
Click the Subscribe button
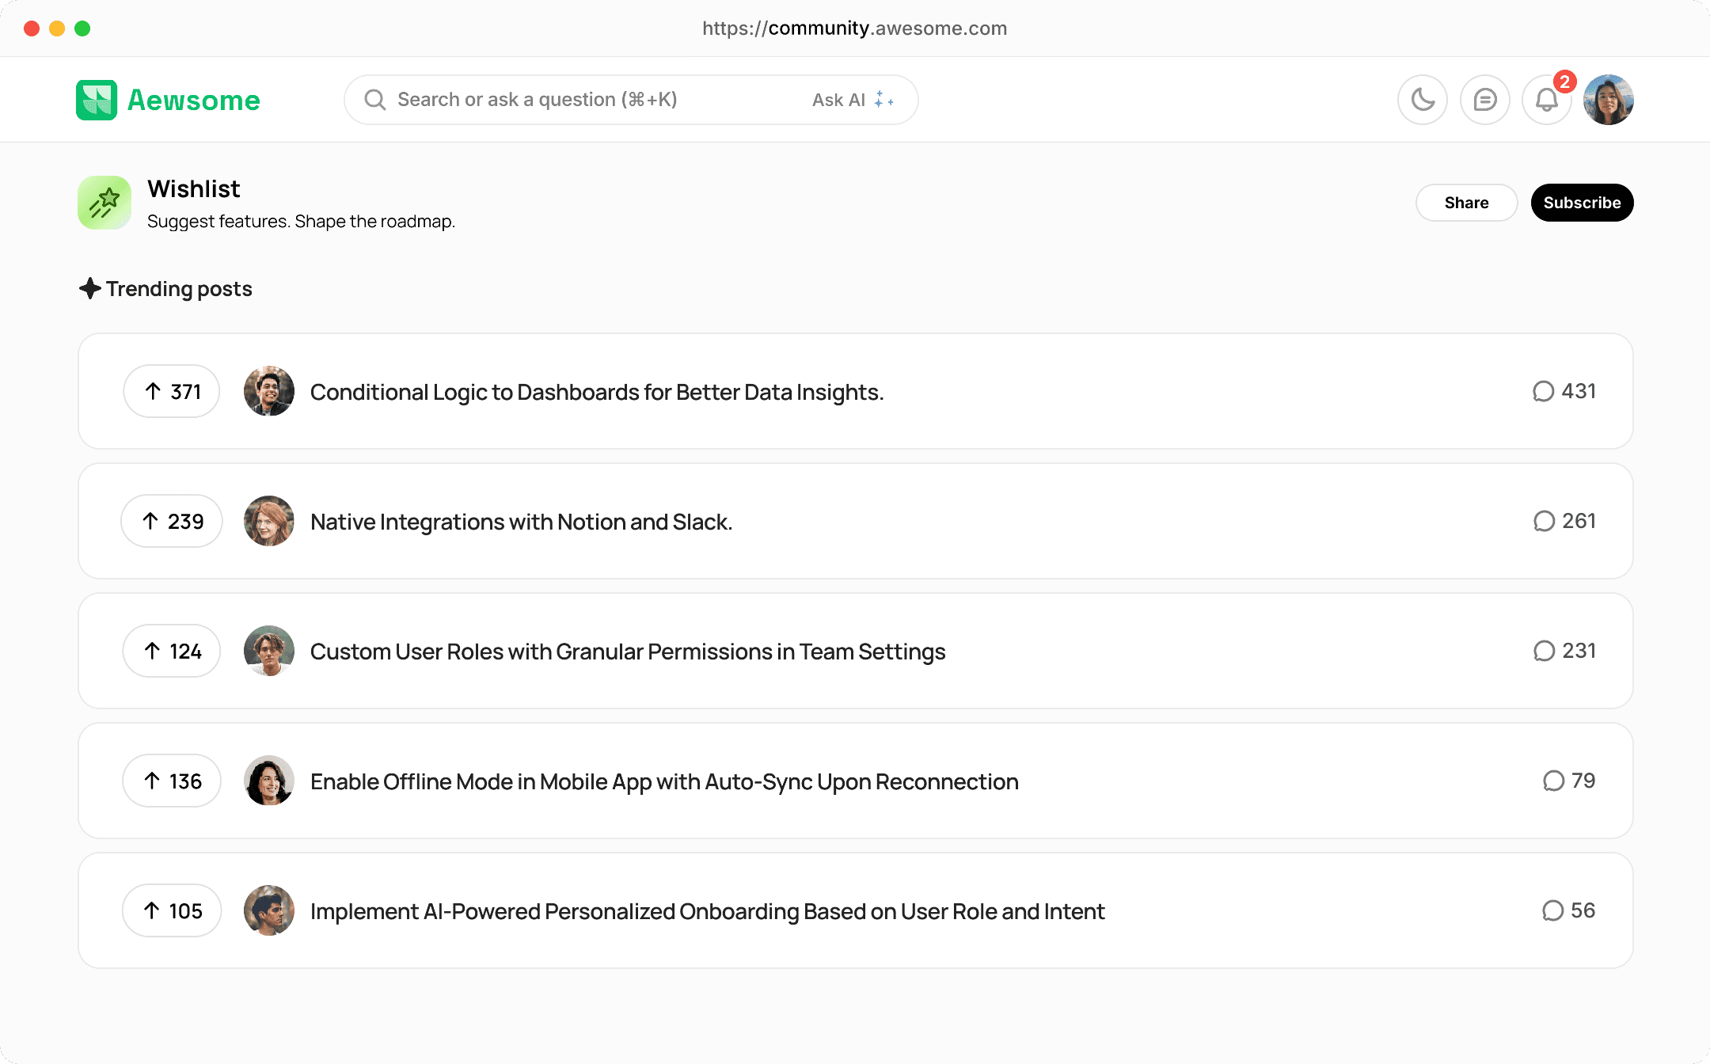pos(1582,203)
